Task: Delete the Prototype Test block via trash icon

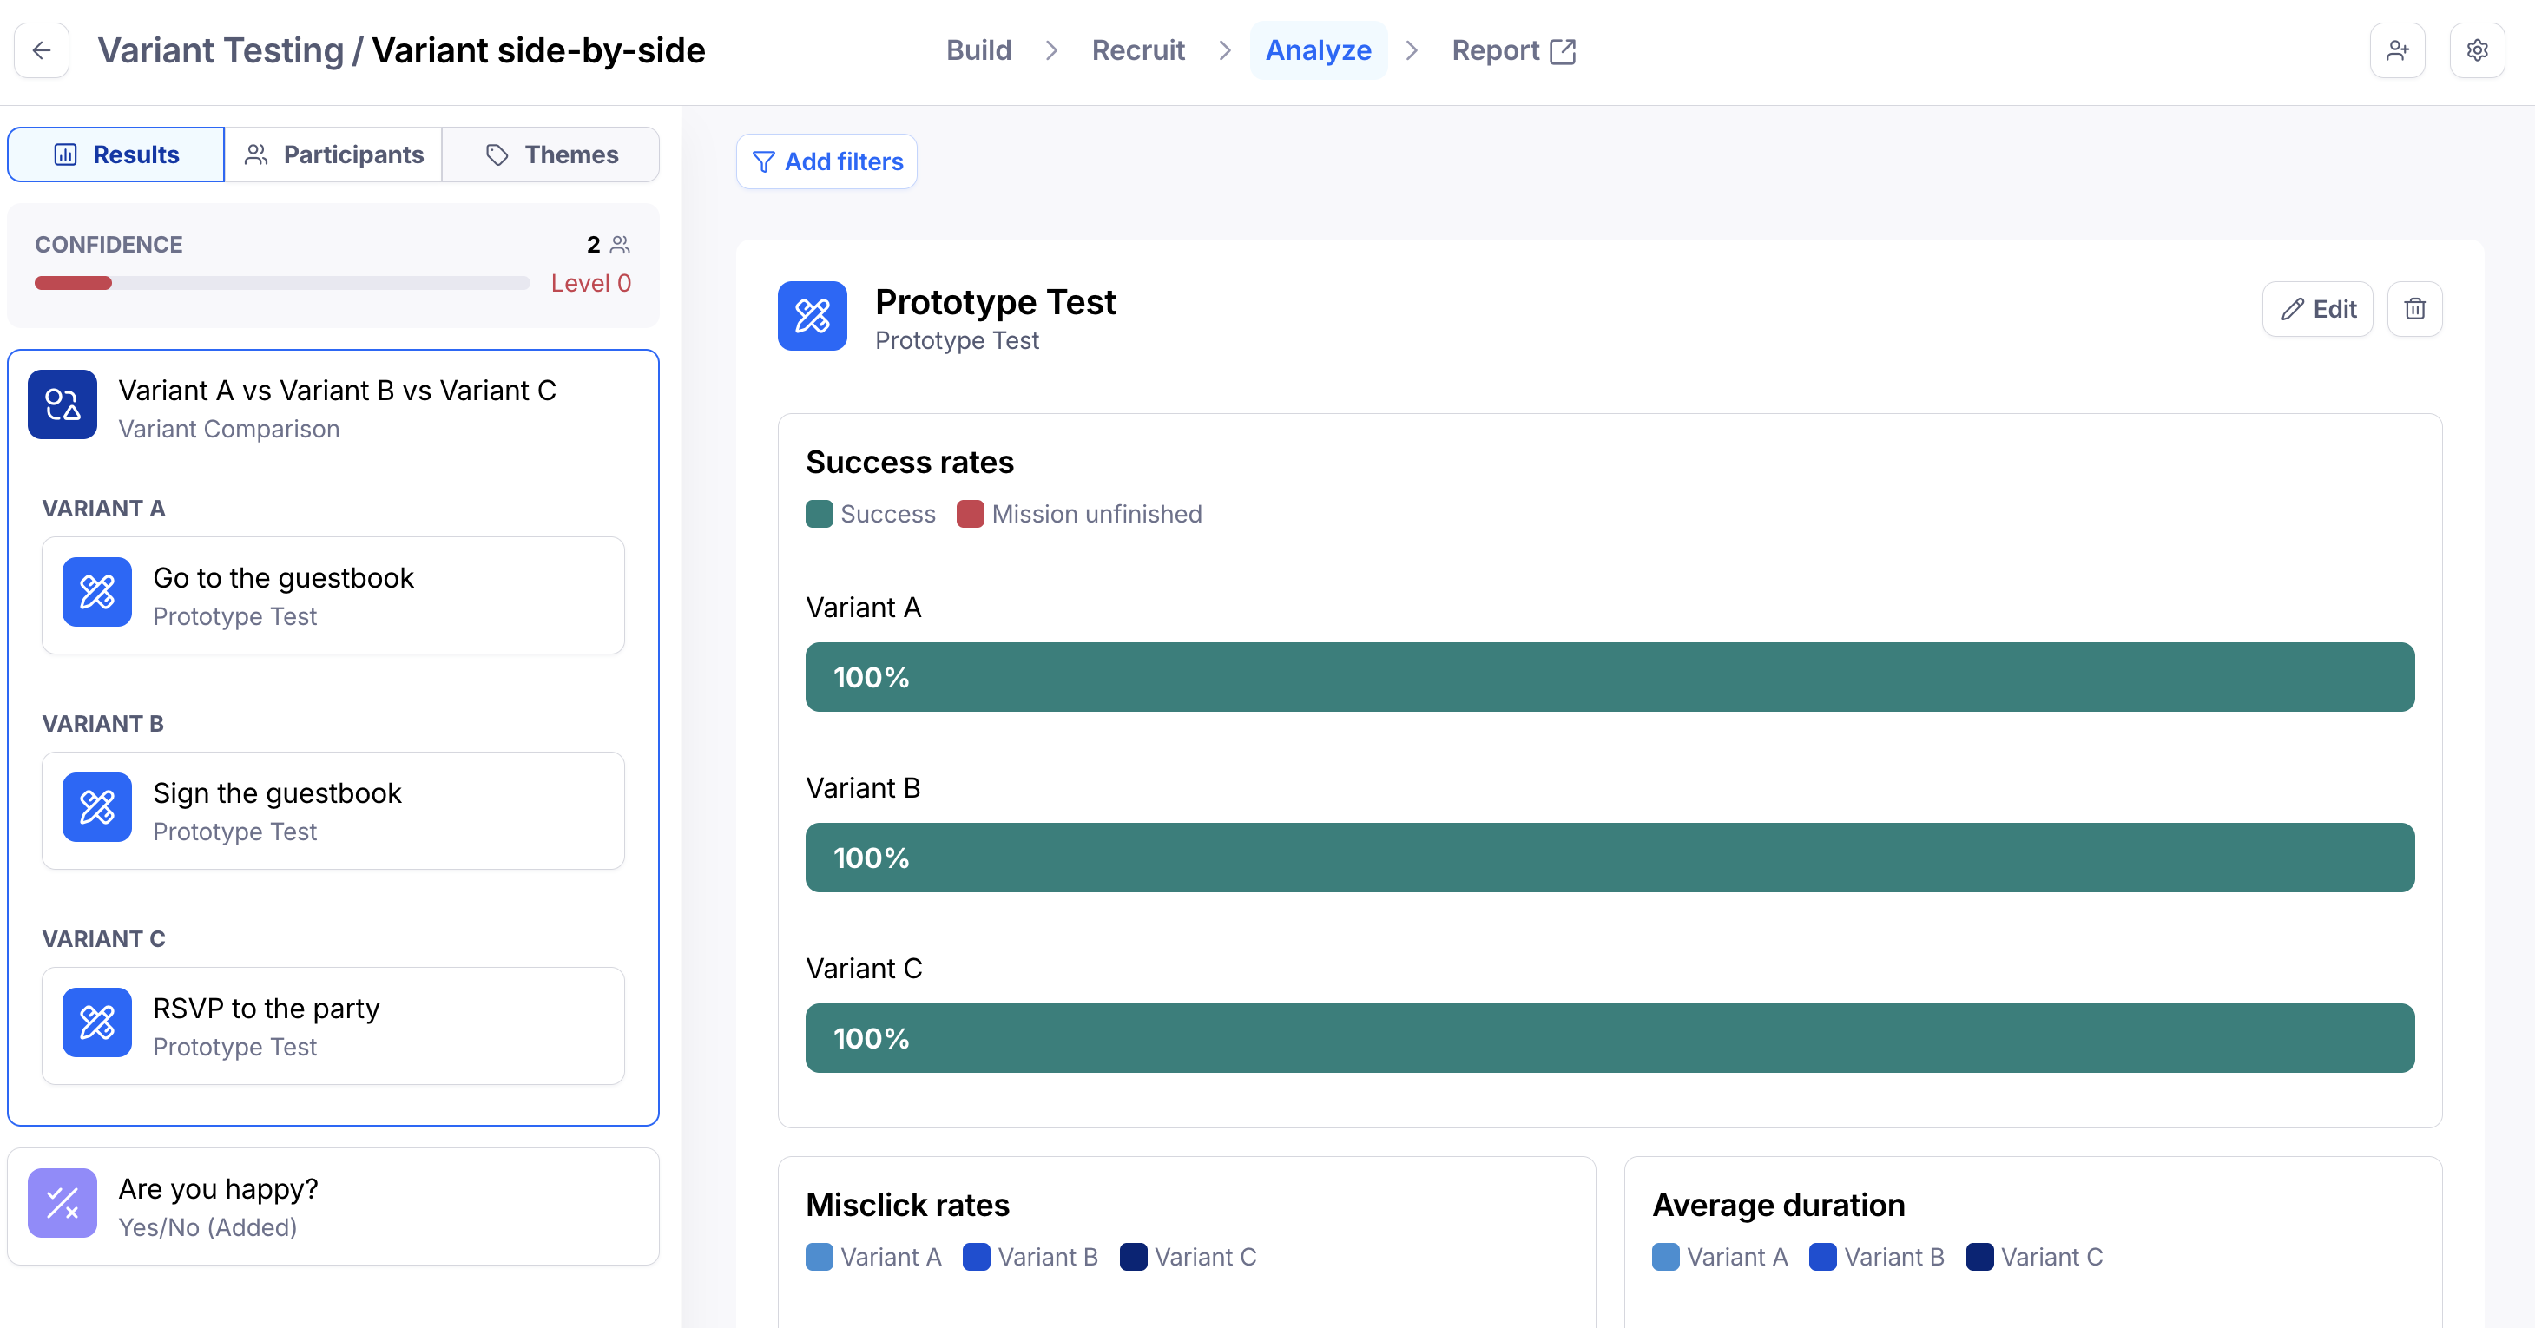Action: pos(2414,309)
